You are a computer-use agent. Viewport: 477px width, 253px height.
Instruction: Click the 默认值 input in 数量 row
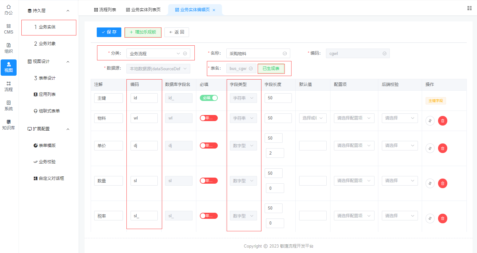(313, 181)
